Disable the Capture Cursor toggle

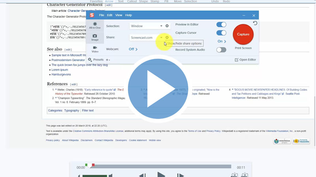[221, 33]
